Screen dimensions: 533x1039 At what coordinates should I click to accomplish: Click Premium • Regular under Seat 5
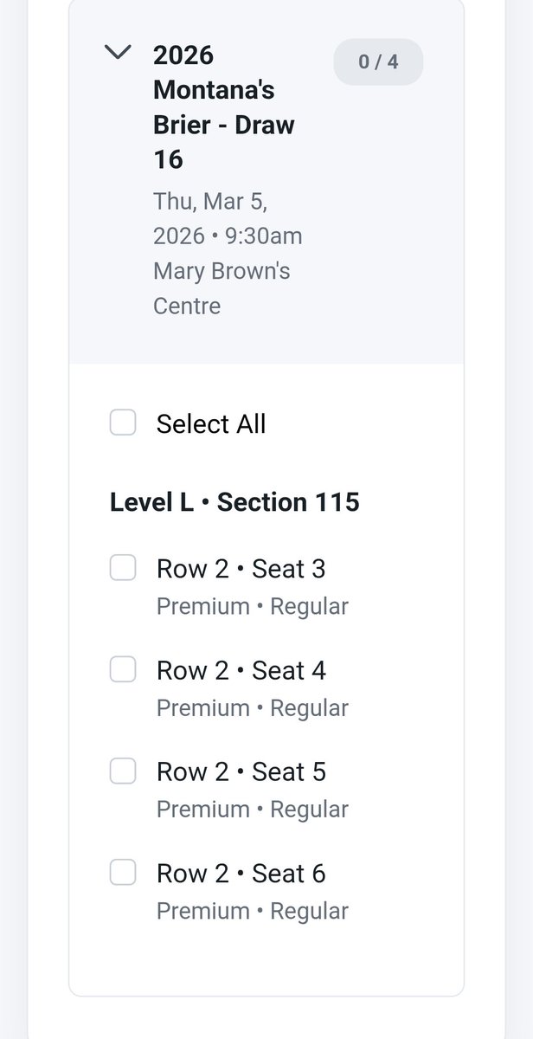[x=252, y=809]
